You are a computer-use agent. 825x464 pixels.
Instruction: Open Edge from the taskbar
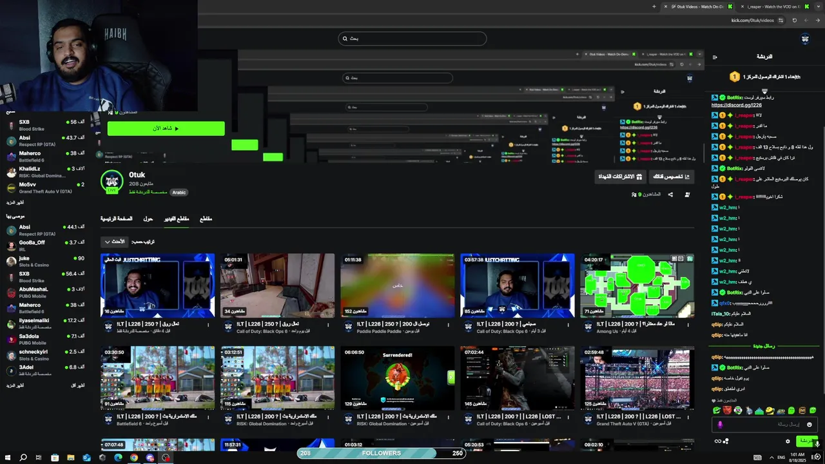pos(118,458)
